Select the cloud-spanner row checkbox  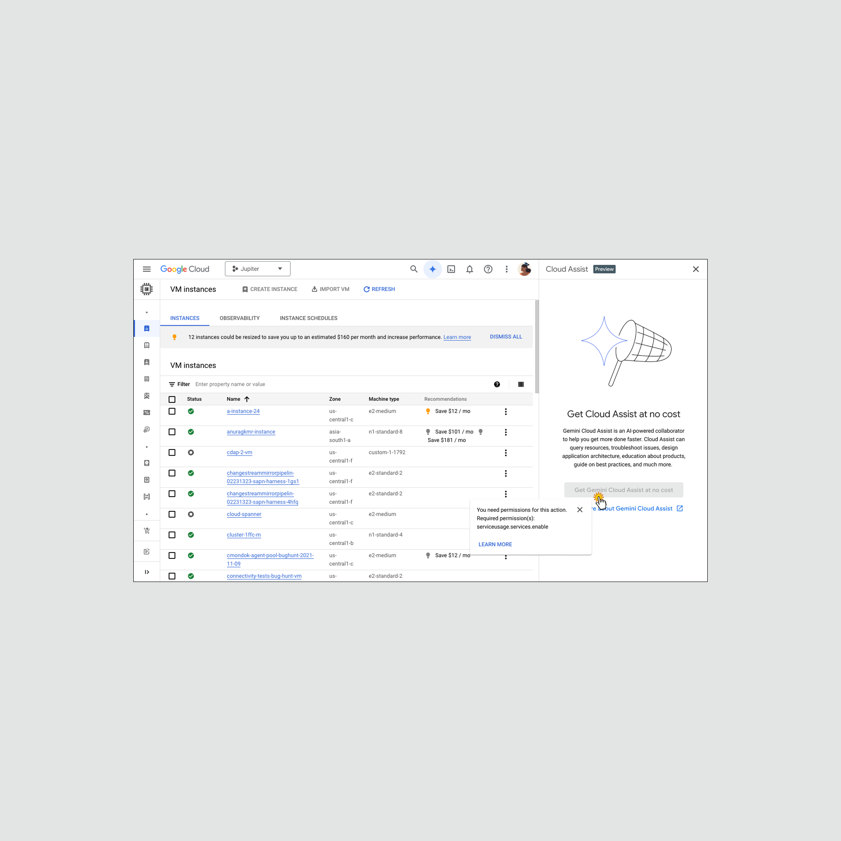pyautogui.click(x=172, y=514)
